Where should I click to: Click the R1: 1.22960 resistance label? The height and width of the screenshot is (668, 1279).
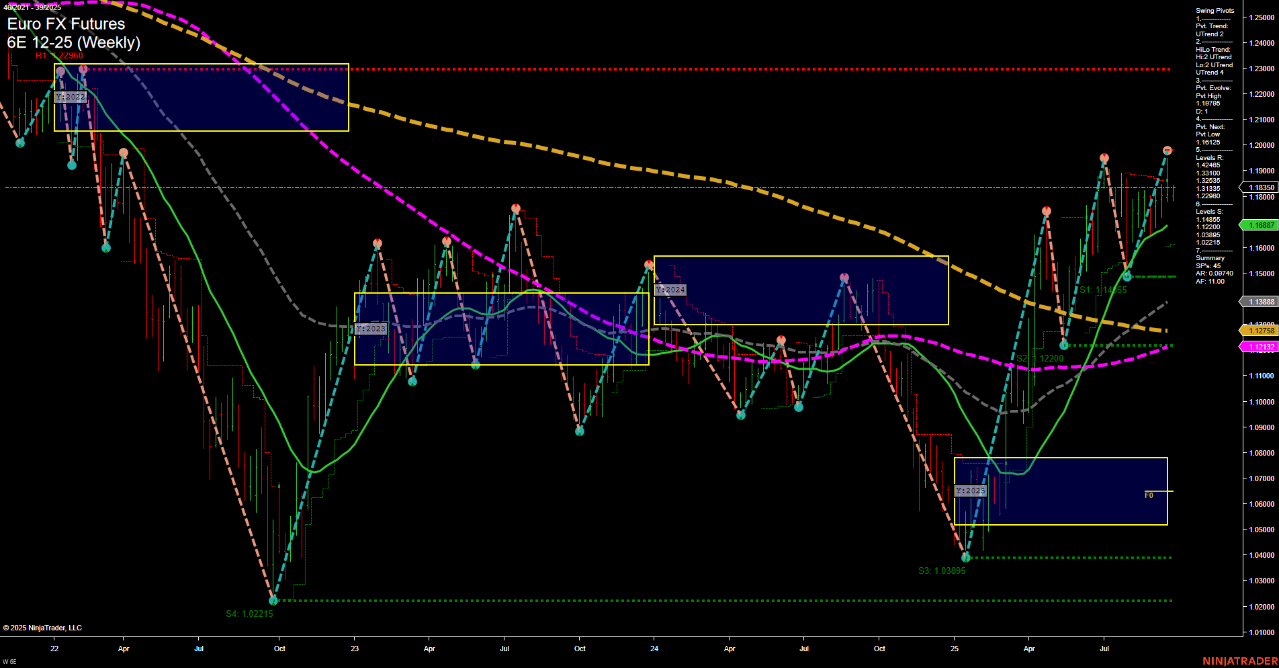pos(60,56)
